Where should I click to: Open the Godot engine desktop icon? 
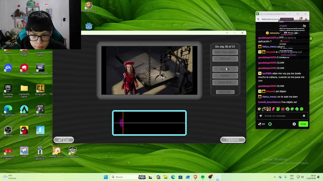pyautogui.click(x=89, y=26)
